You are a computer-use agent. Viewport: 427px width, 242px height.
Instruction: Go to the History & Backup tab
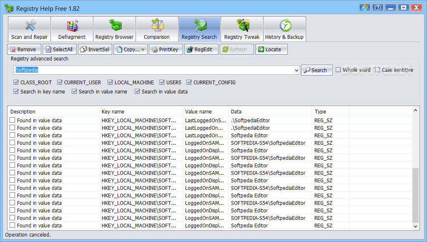[x=284, y=29]
